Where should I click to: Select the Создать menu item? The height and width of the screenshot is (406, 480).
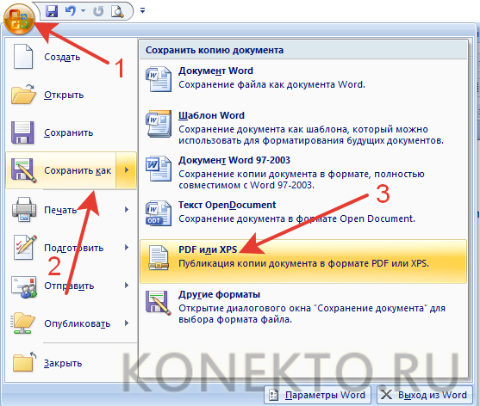tap(71, 57)
